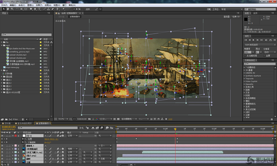Select the Brush tool

coord(45,9)
